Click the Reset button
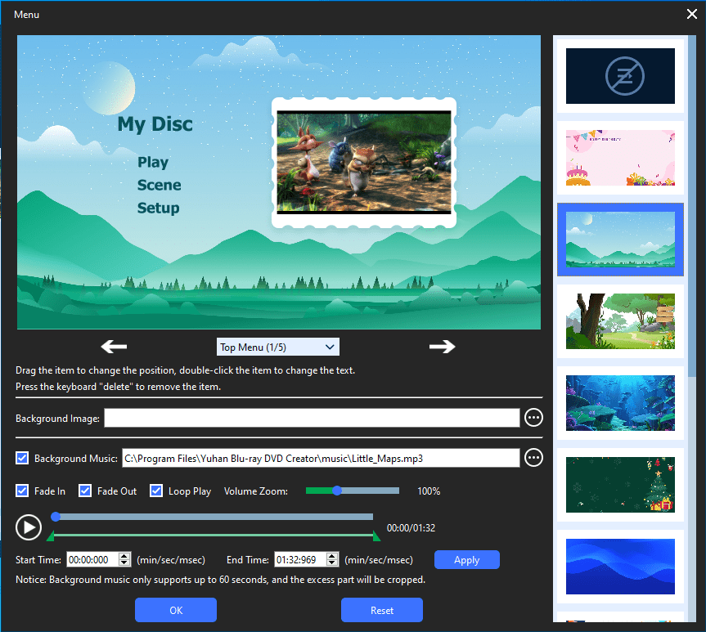The image size is (706, 632). click(x=382, y=611)
